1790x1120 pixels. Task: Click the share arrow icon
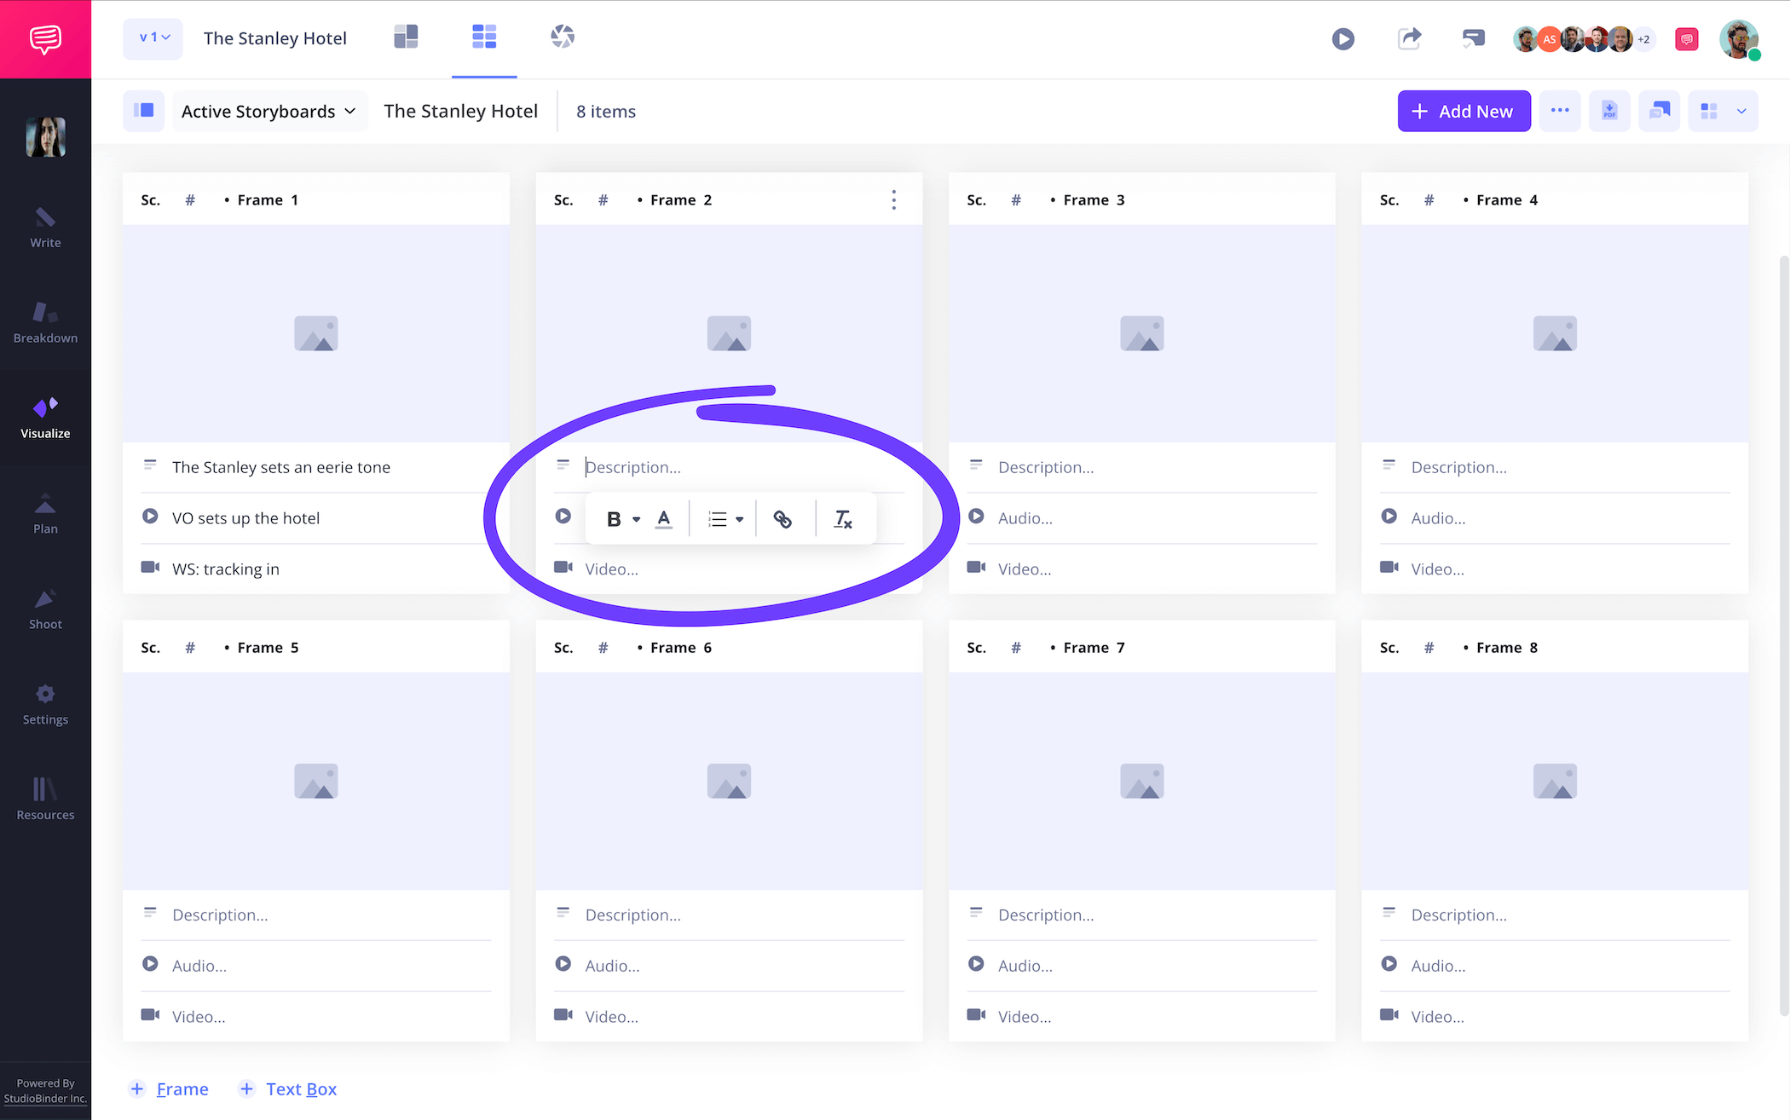coord(1409,38)
